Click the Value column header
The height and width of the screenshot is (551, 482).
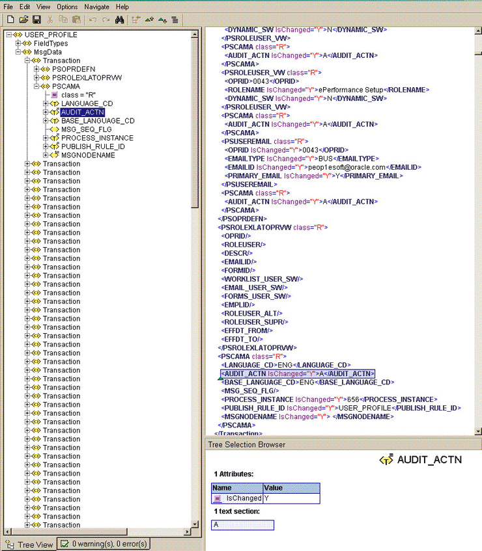point(291,488)
